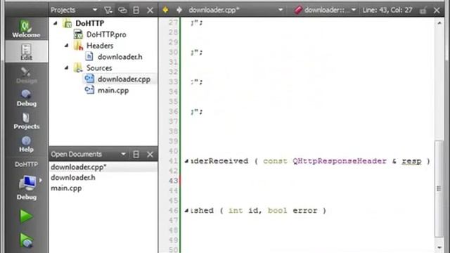Click line number 27 in gutter
The image size is (450, 253).
173,22
